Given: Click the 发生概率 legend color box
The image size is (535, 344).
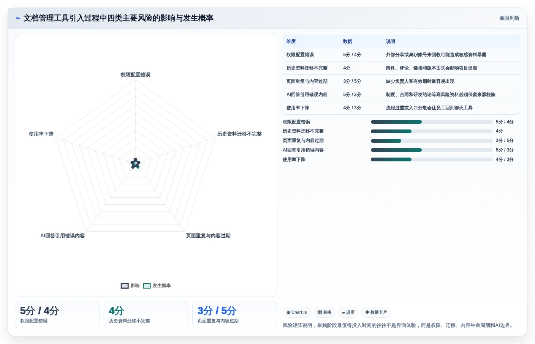Looking at the screenshot, I should [x=147, y=286].
